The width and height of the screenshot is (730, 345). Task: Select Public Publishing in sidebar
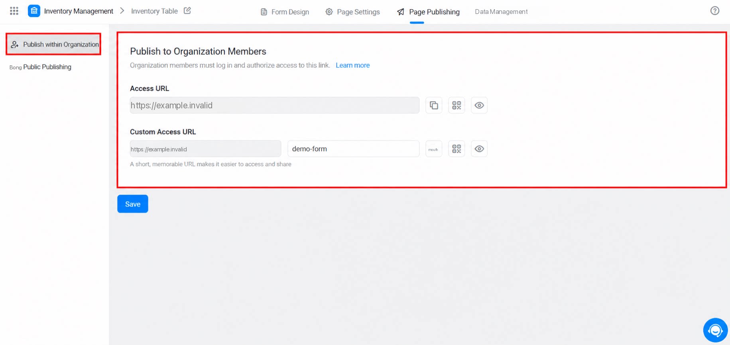(47, 67)
